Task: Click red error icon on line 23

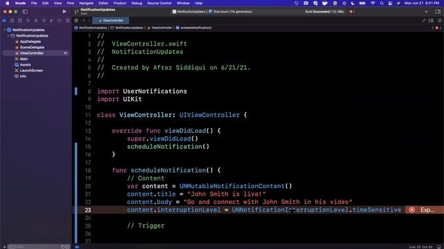Action: [411, 210]
